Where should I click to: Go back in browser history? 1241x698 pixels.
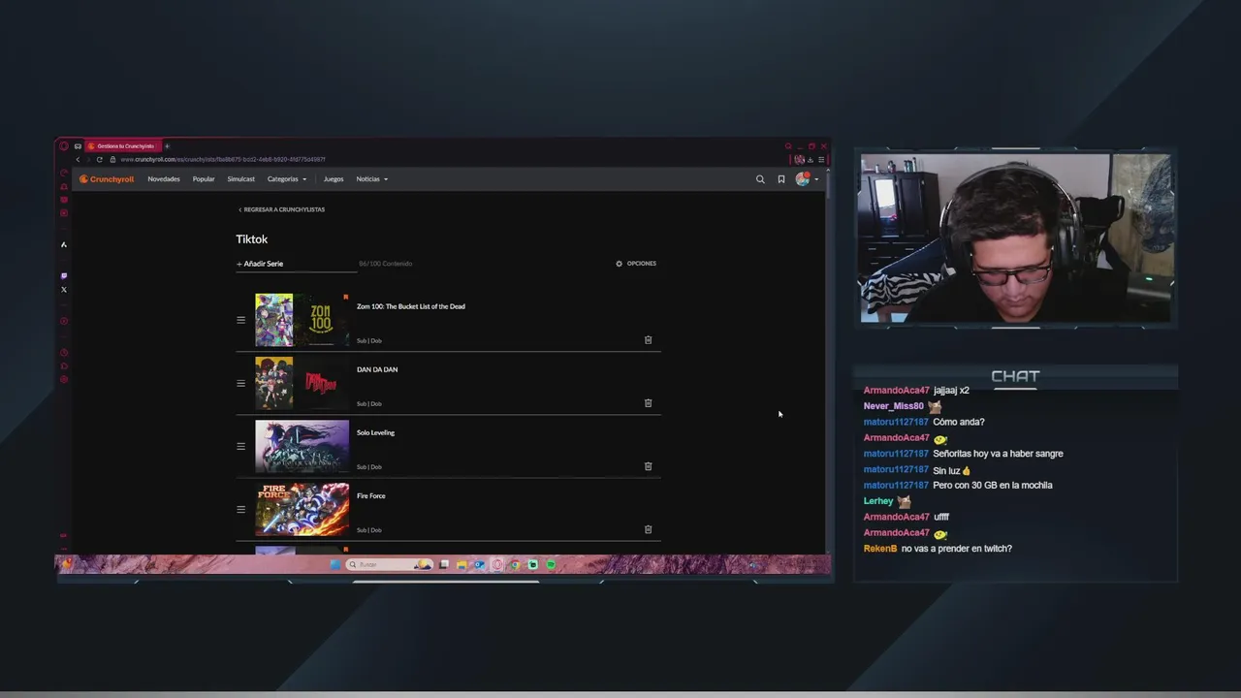click(x=78, y=159)
